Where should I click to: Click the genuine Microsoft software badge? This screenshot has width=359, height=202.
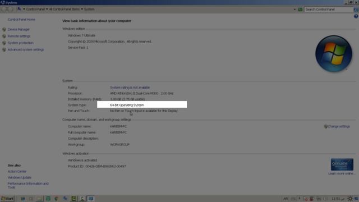(342, 164)
